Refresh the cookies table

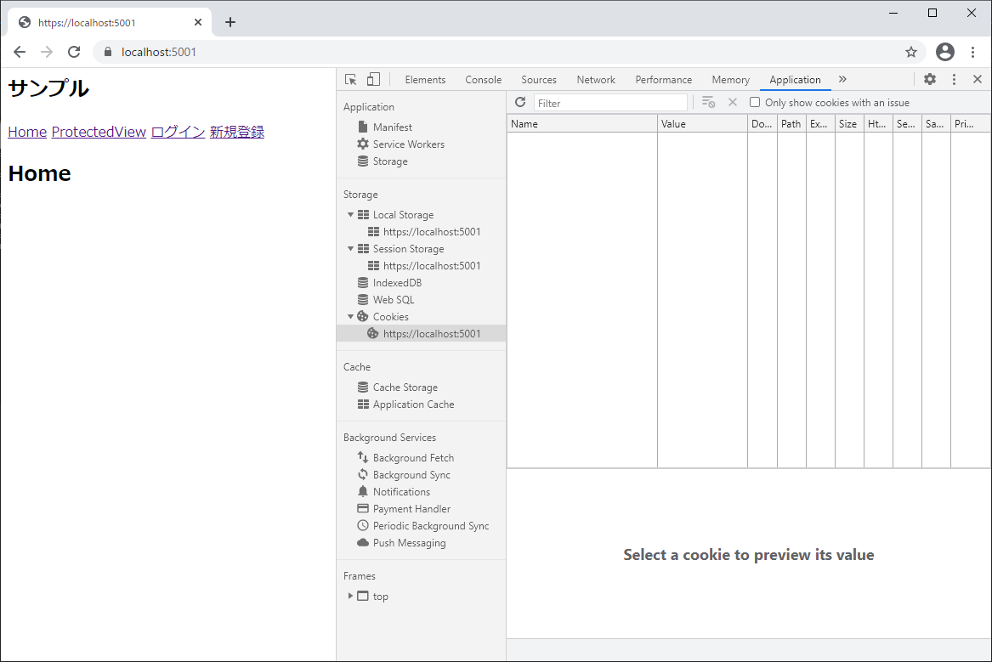[520, 102]
